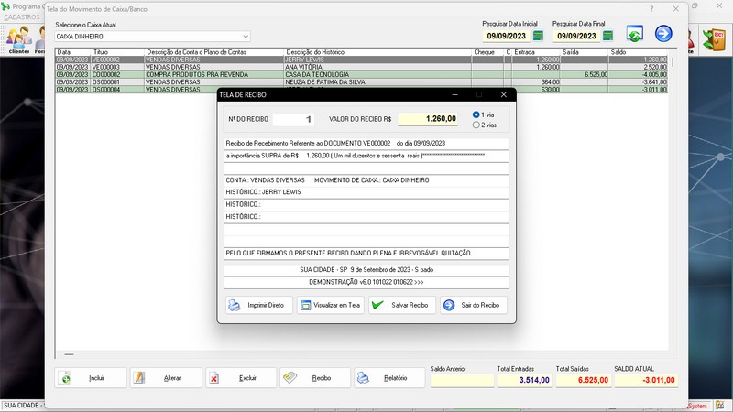Viewport: 733px width, 412px height.
Task: Click the Excluir button
Action: (x=241, y=378)
